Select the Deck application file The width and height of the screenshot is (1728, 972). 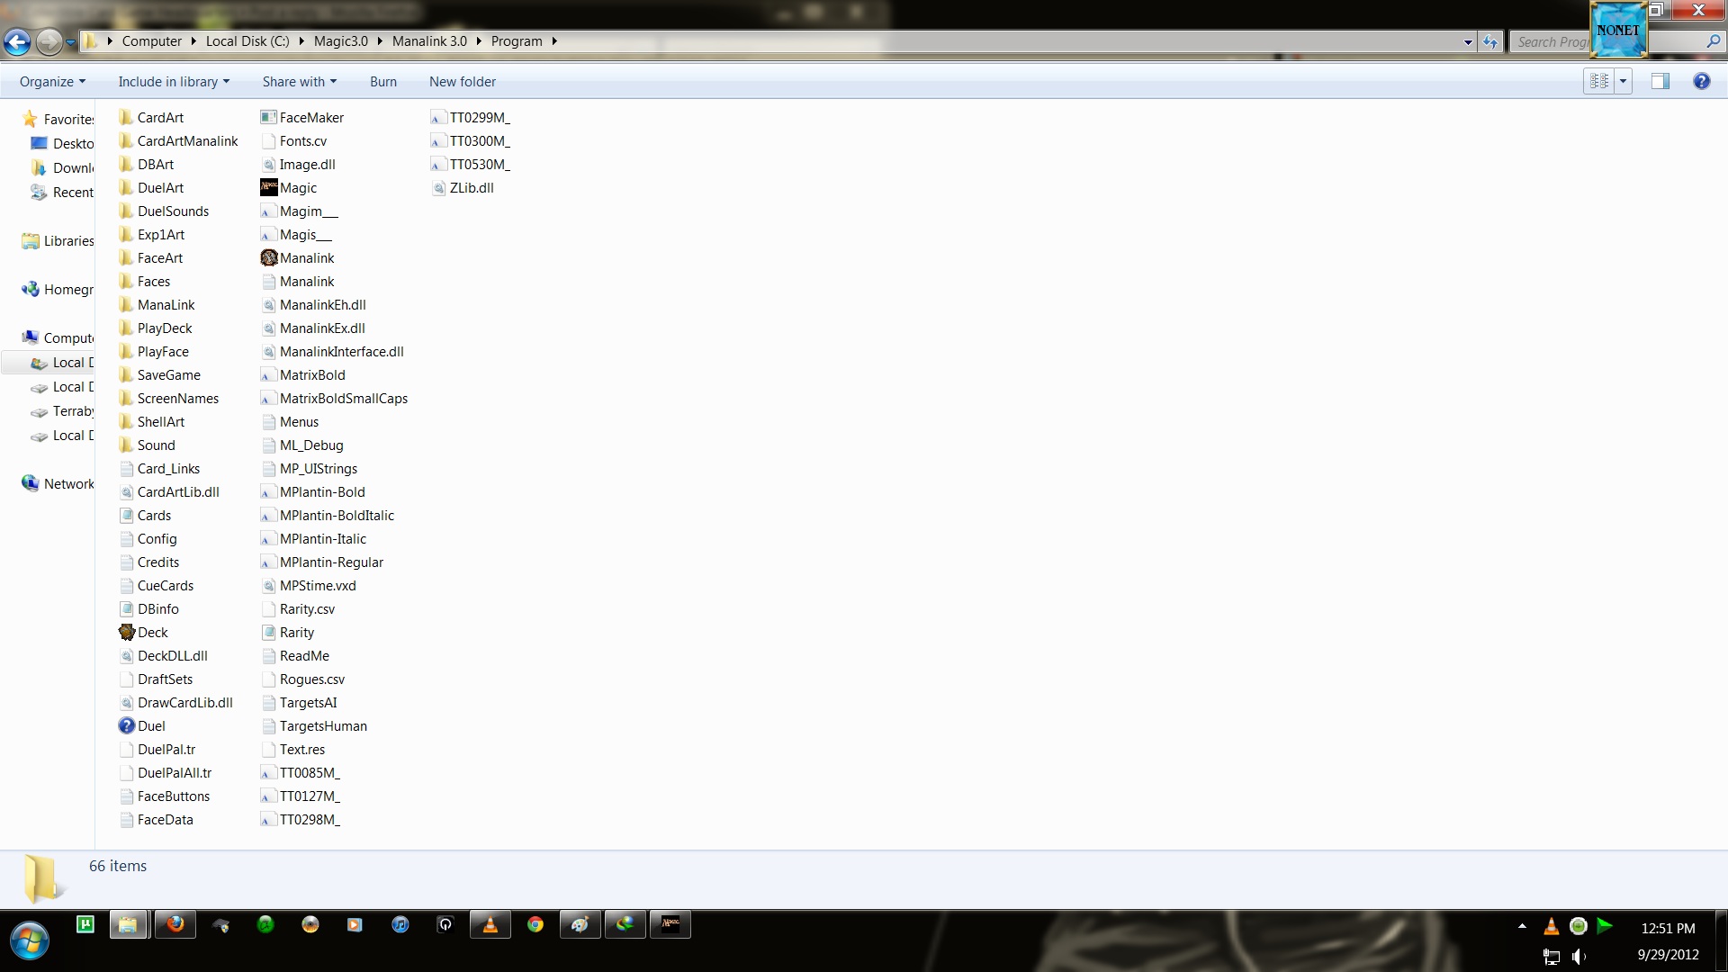click(x=151, y=633)
